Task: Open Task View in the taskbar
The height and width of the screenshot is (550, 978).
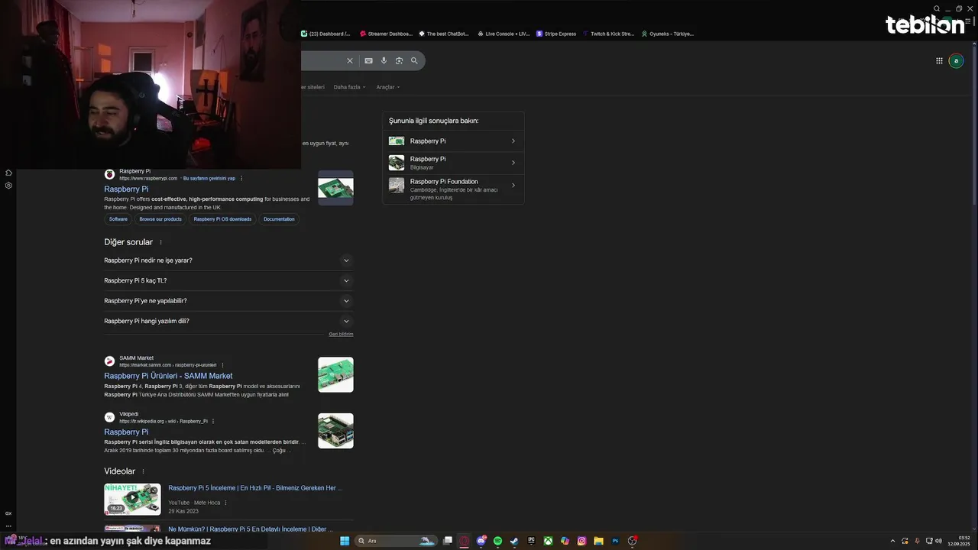Action: pos(448,541)
